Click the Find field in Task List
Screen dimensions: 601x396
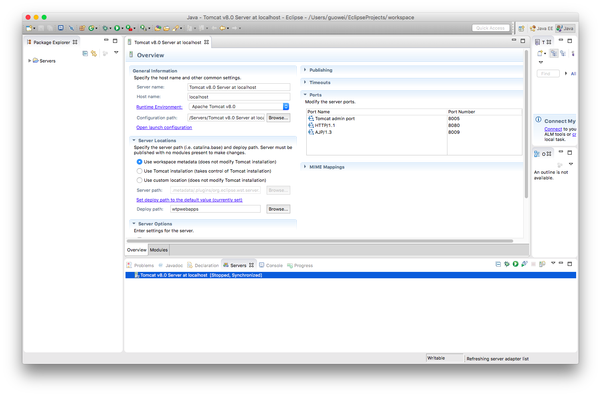point(548,74)
